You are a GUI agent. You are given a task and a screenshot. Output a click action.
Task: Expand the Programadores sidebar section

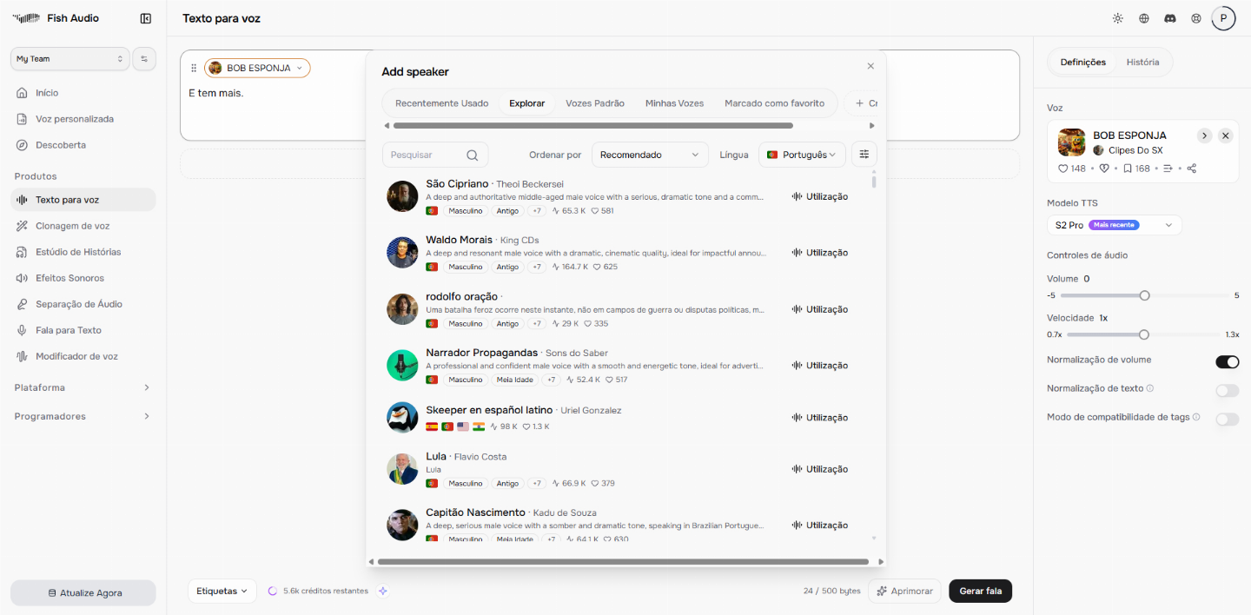(83, 416)
